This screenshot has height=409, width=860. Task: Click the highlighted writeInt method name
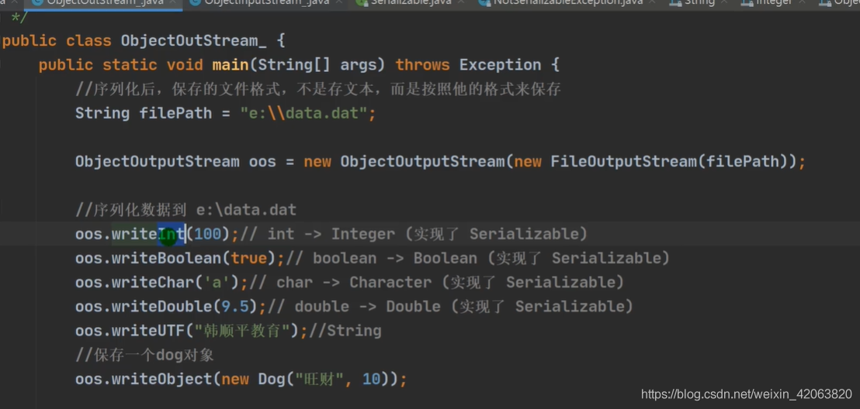pos(148,235)
